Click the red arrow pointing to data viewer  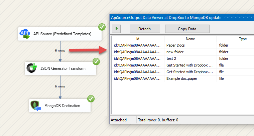tap(88, 50)
